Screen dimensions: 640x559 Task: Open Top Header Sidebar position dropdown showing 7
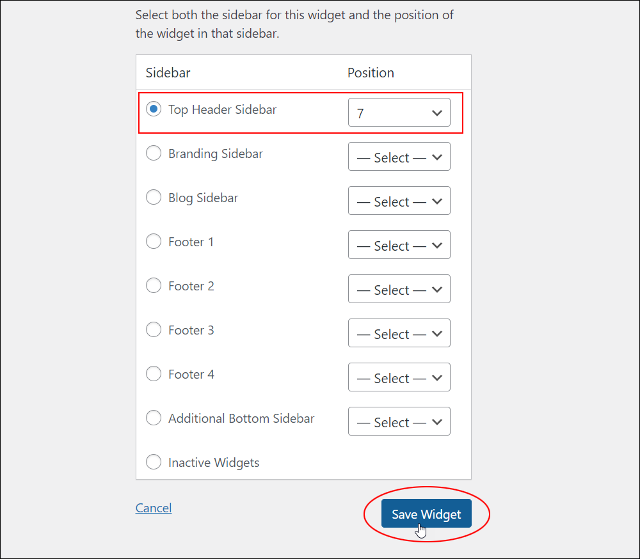[x=399, y=112]
